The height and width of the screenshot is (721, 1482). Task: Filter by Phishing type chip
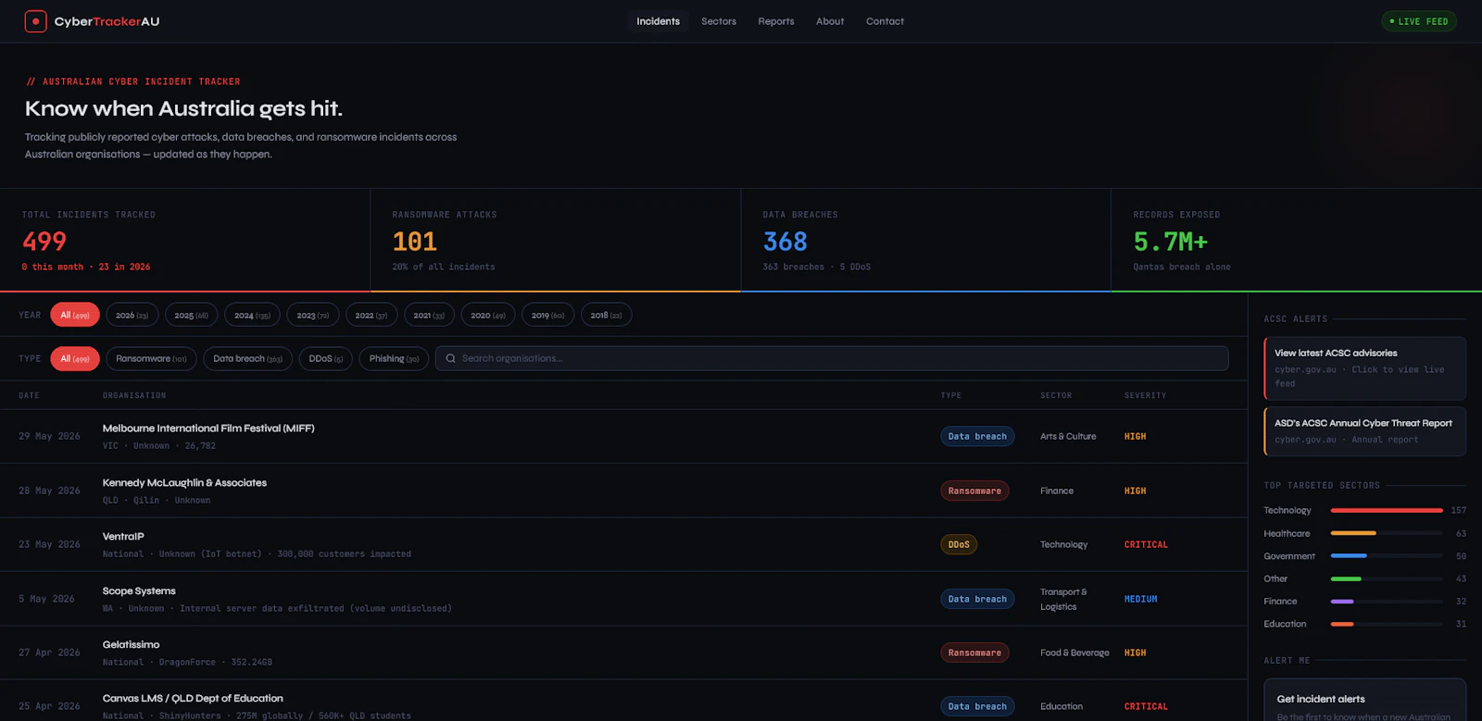point(394,359)
